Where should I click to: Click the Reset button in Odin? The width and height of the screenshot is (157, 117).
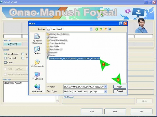[115, 111]
